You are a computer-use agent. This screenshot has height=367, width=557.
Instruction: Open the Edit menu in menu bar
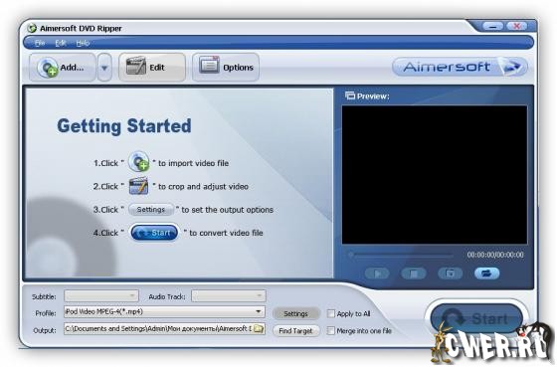coord(61,43)
